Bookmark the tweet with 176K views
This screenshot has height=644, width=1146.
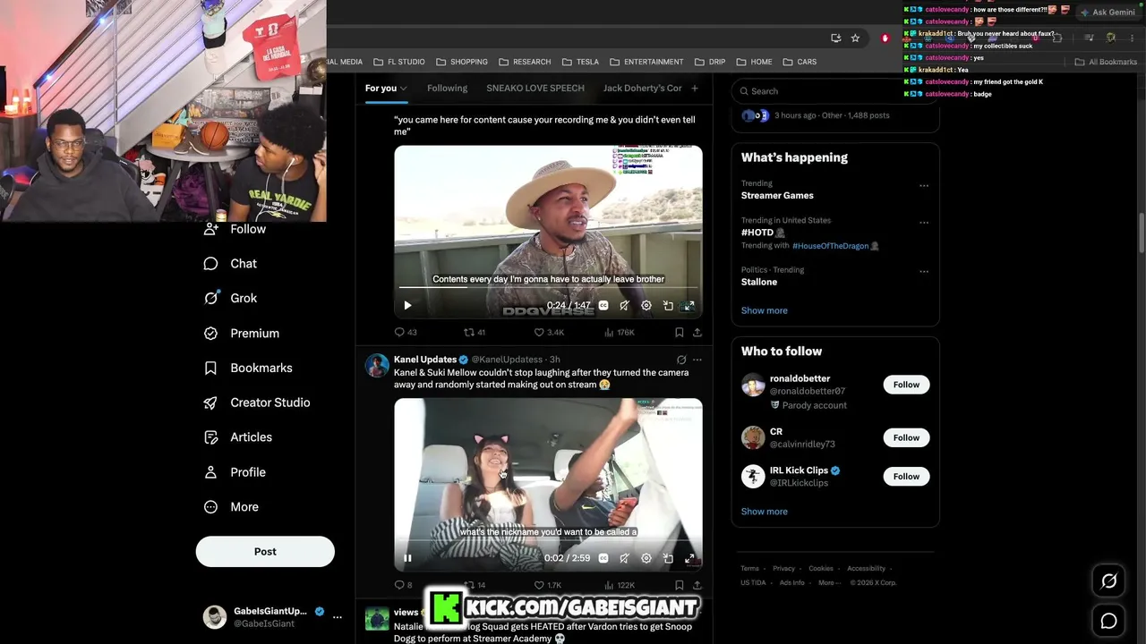[680, 332]
